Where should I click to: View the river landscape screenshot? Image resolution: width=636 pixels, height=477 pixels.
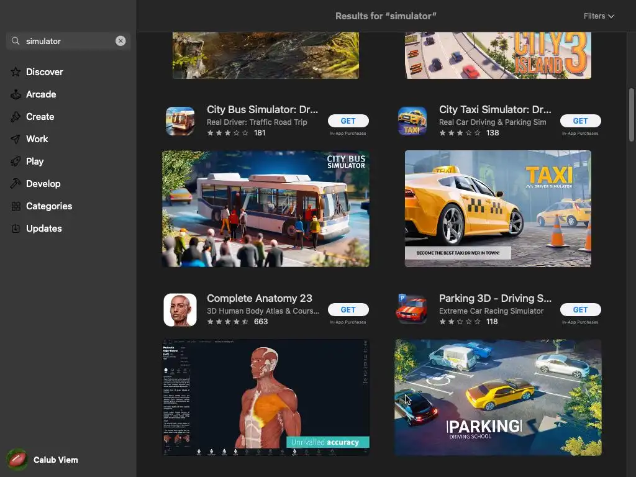[266, 55]
